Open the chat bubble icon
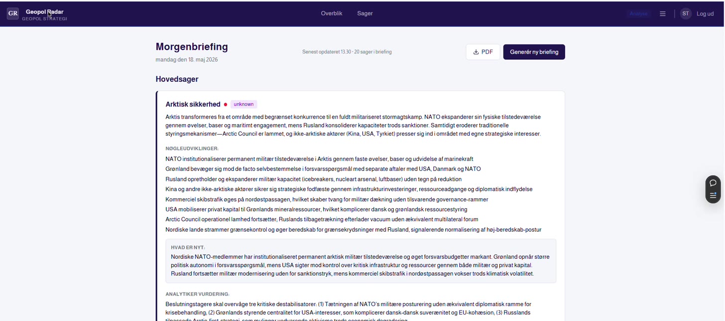 point(713,183)
